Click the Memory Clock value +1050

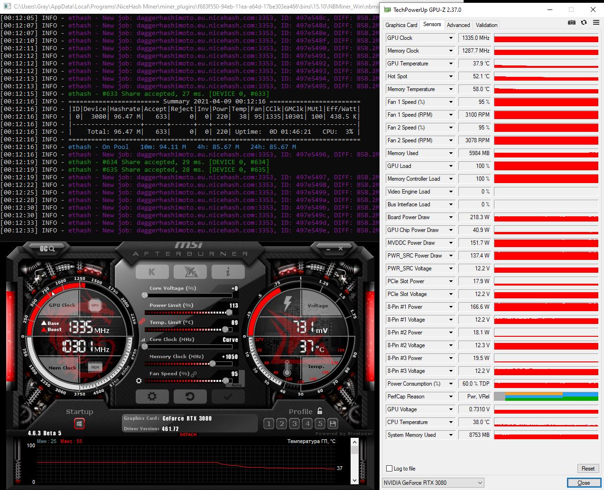(230, 357)
